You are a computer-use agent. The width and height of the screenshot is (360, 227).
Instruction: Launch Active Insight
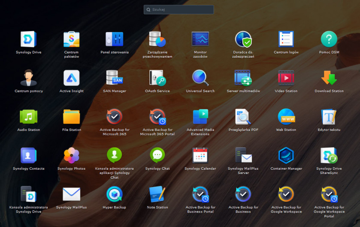(71, 78)
